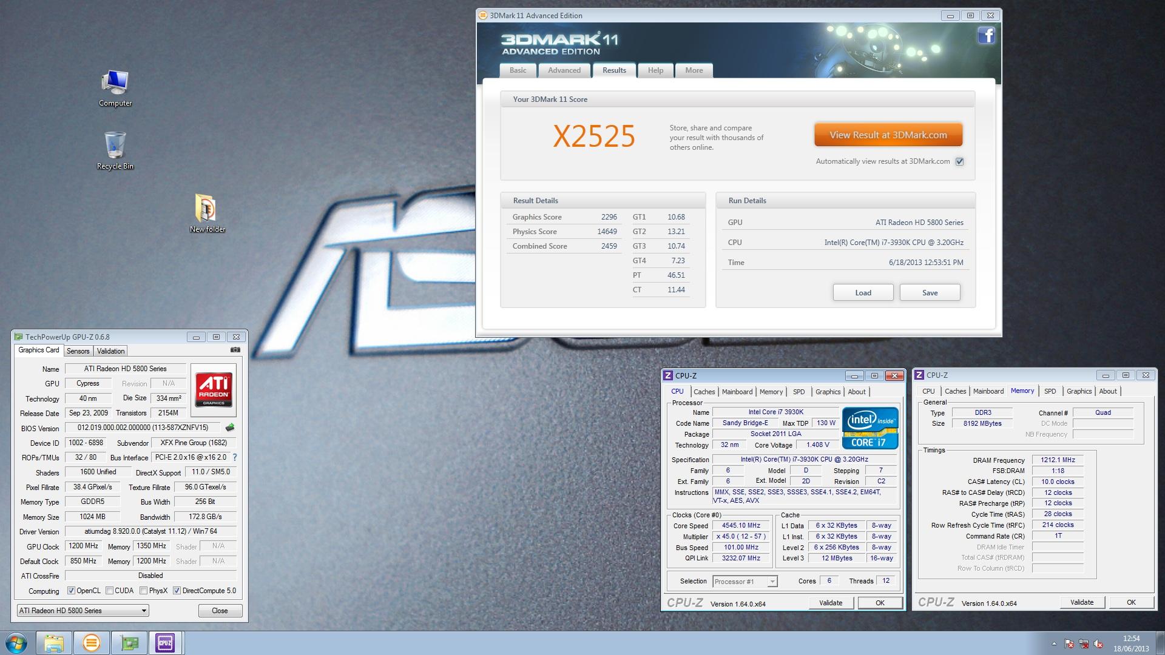The width and height of the screenshot is (1165, 655).
Task: Toggle the DirectCompute 5.0 checkbox
Action: 177,591
